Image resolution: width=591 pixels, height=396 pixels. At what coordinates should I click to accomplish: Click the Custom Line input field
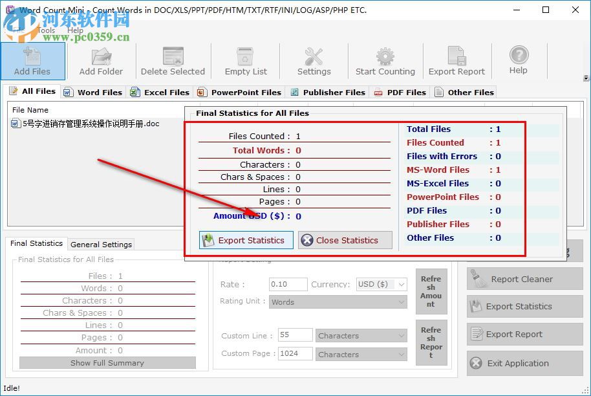[x=295, y=335]
